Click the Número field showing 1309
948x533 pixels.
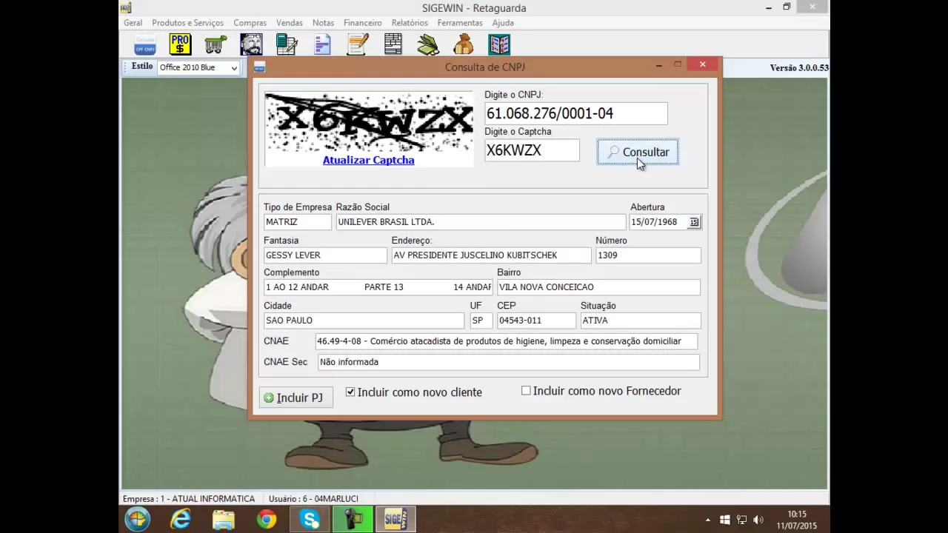click(648, 255)
